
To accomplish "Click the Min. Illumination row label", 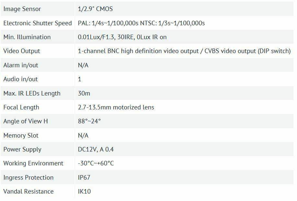I will coord(27,37).
